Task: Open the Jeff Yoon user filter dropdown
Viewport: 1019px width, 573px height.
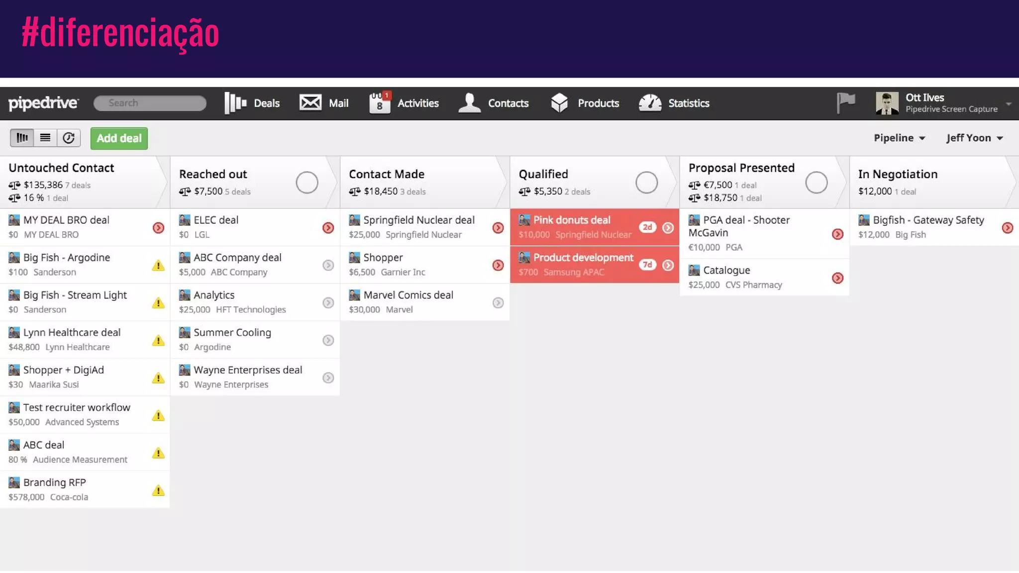Action: click(x=974, y=138)
